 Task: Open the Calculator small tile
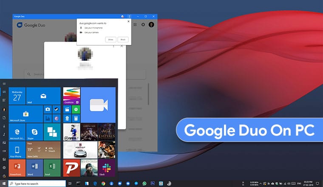[x=76, y=119]
